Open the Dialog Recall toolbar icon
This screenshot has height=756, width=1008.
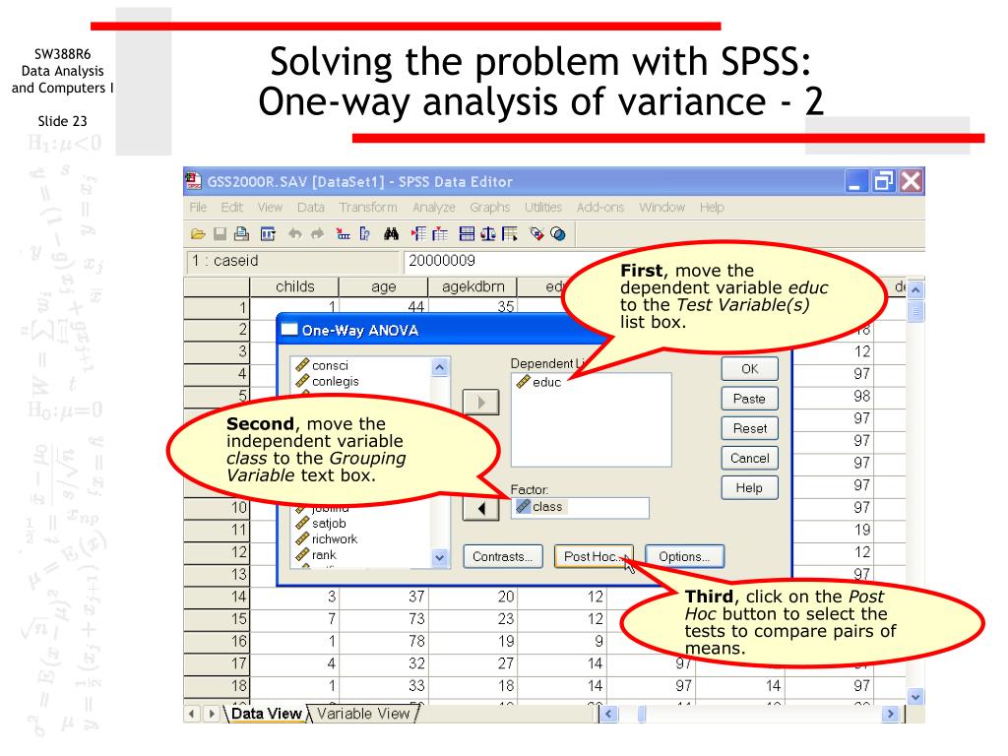268,234
